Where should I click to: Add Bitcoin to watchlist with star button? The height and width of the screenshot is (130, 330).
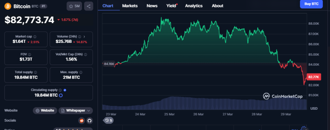[x=74, y=6]
